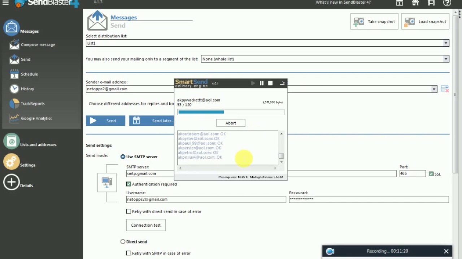Image resolution: width=462 pixels, height=259 pixels.
Task: Click the TrackReports pie chart icon
Action: [x=14, y=104]
